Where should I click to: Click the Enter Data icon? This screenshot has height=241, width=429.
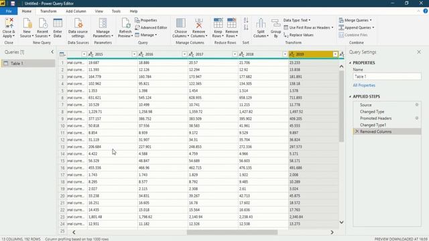(58, 23)
